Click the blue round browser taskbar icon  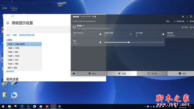34,106
